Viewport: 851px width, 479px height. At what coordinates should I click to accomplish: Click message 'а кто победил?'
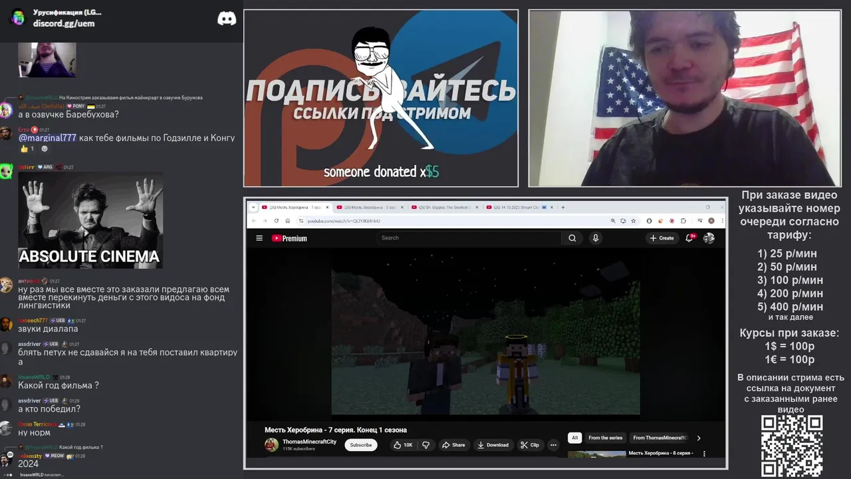[49, 409]
